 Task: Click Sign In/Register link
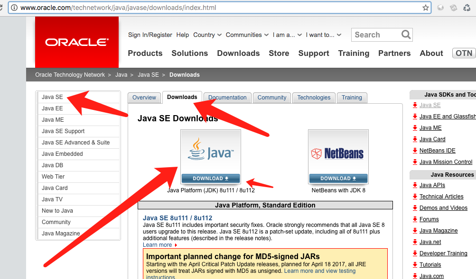150,35
